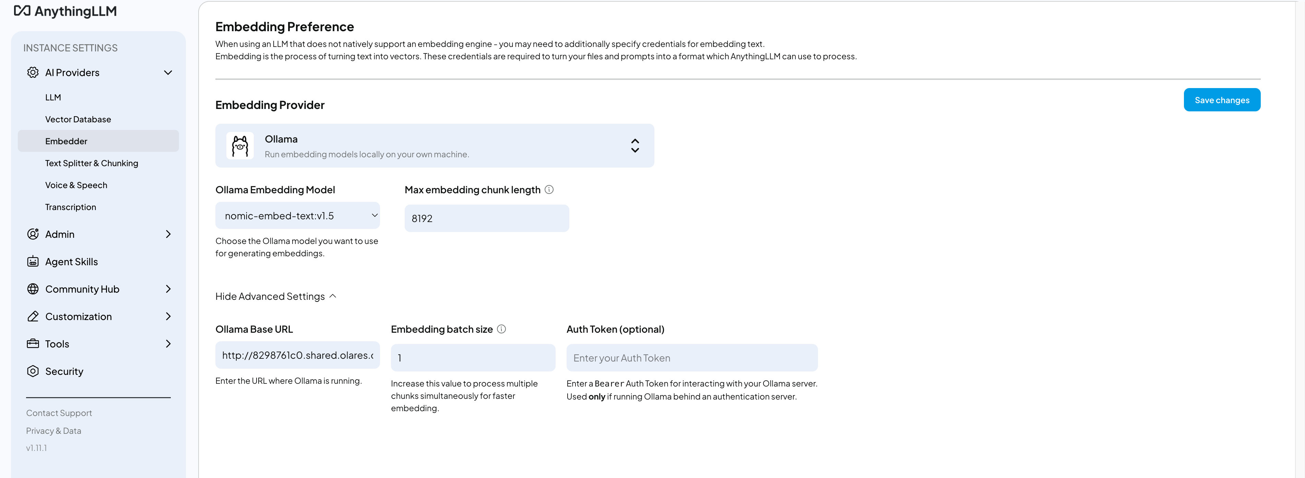Switch to the Vector Database settings
1305x478 pixels.
coord(78,119)
